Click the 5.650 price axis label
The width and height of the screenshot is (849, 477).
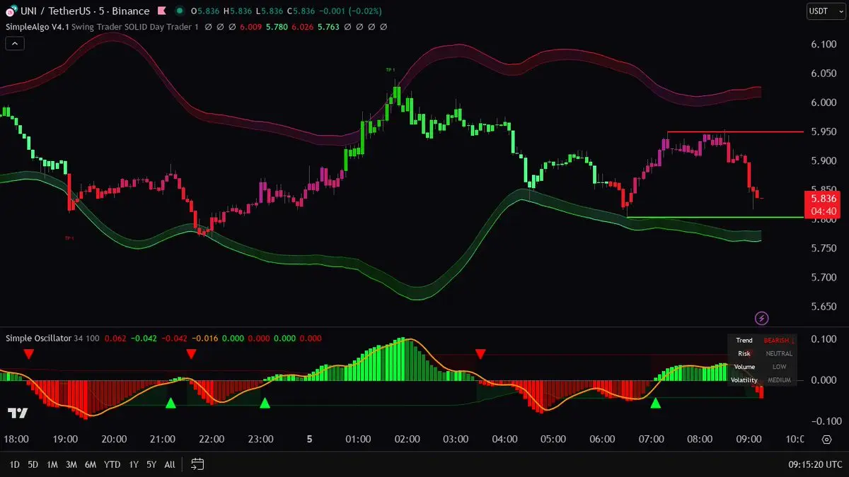824,306
